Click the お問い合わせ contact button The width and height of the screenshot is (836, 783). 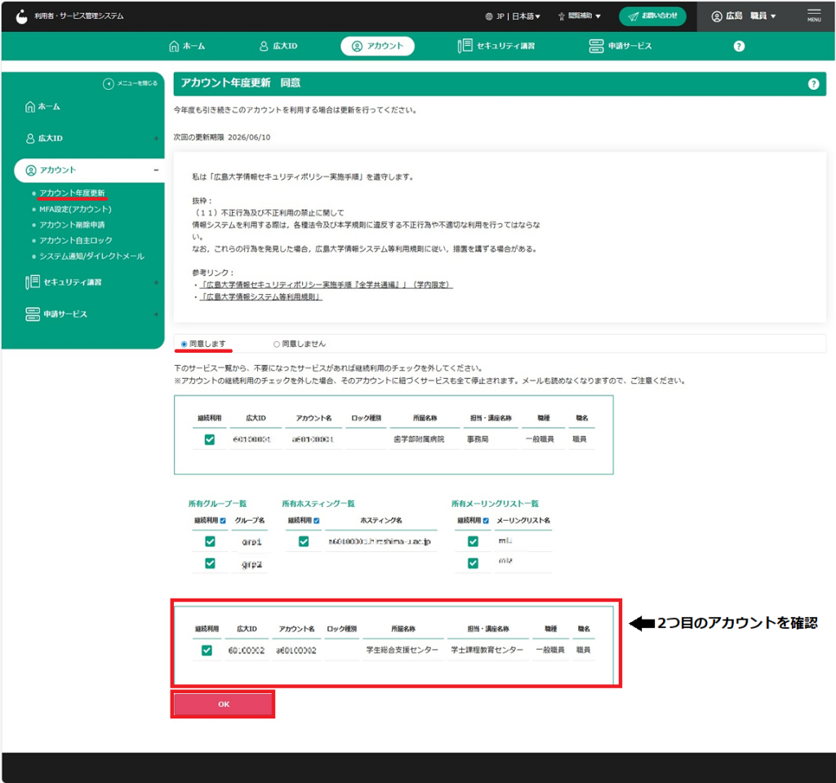pos(651,16)
